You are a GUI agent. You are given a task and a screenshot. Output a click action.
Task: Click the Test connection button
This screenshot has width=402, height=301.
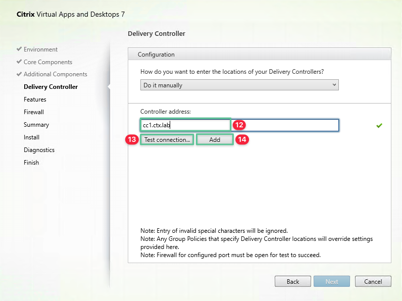pyautogui.click(x=167, y=140)
